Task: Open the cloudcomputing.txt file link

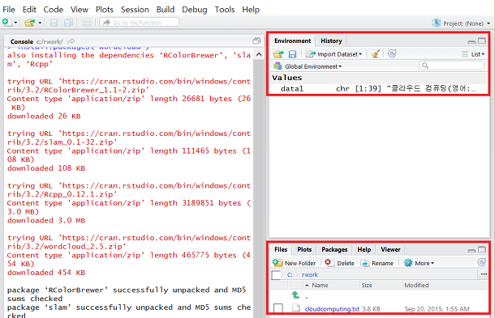Action: coord(332,309)
